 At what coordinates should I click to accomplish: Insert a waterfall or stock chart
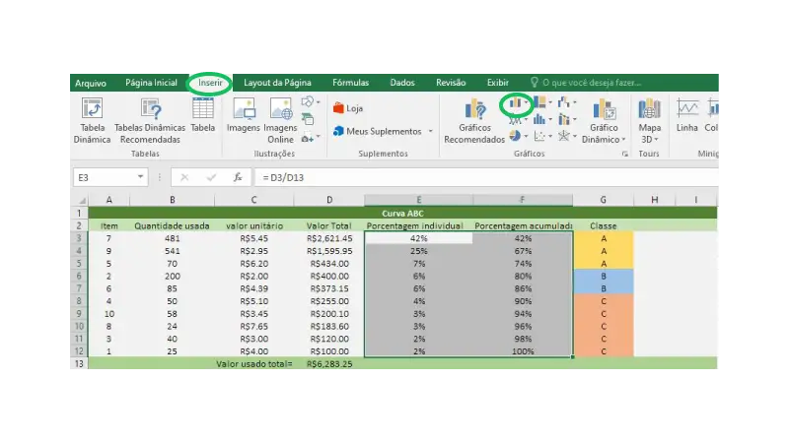pos(563,102)
